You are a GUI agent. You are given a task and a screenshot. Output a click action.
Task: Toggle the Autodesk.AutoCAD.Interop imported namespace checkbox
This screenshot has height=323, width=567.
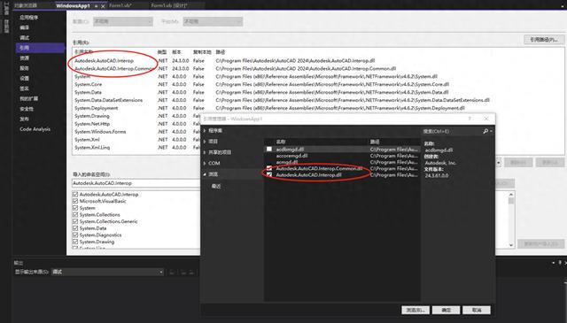coord(75,195)
